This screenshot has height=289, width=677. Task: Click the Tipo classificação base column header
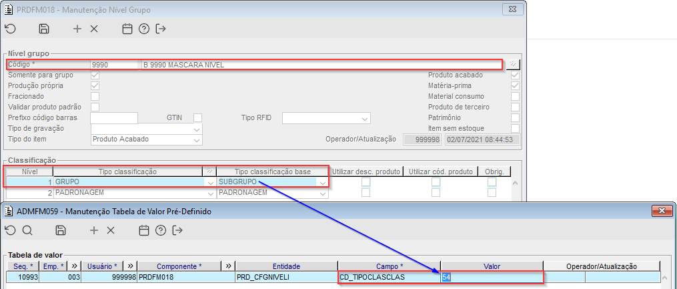(x=272, y=172)
